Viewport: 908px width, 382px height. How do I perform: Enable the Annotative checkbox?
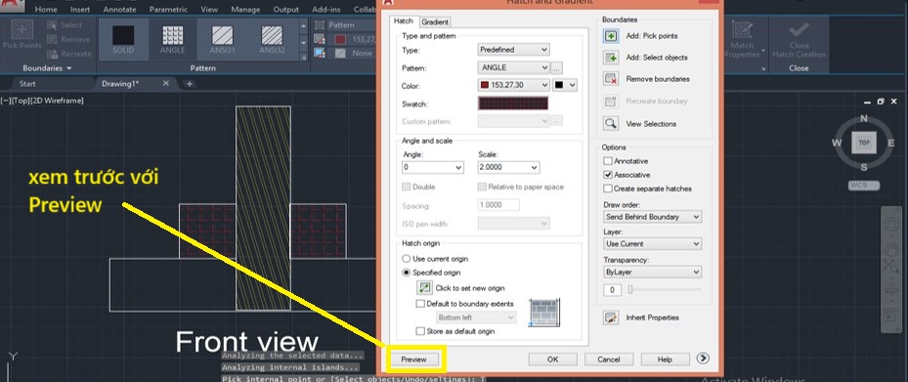click(x=608, y=161)
